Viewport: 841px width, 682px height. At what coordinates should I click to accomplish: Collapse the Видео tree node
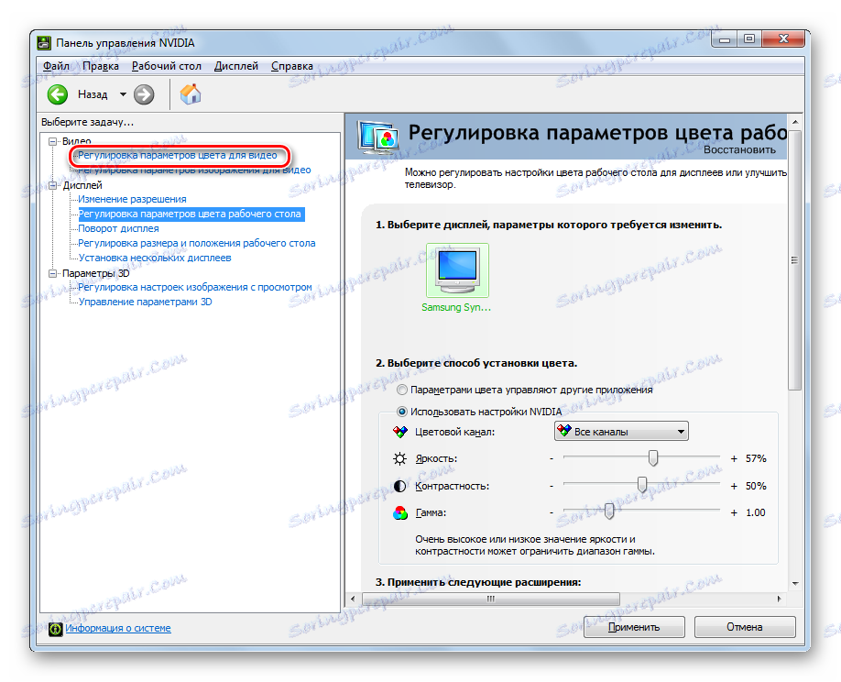click(52, 142)
